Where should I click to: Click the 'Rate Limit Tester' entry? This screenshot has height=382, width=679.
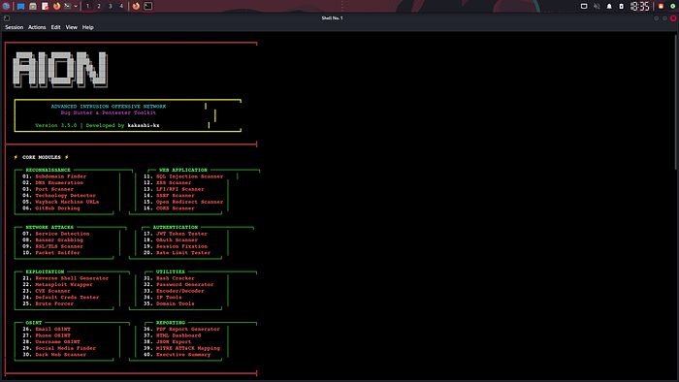182,253
